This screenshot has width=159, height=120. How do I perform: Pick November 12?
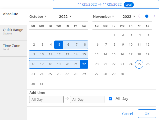pyautogui.click(x=148, y=45)
